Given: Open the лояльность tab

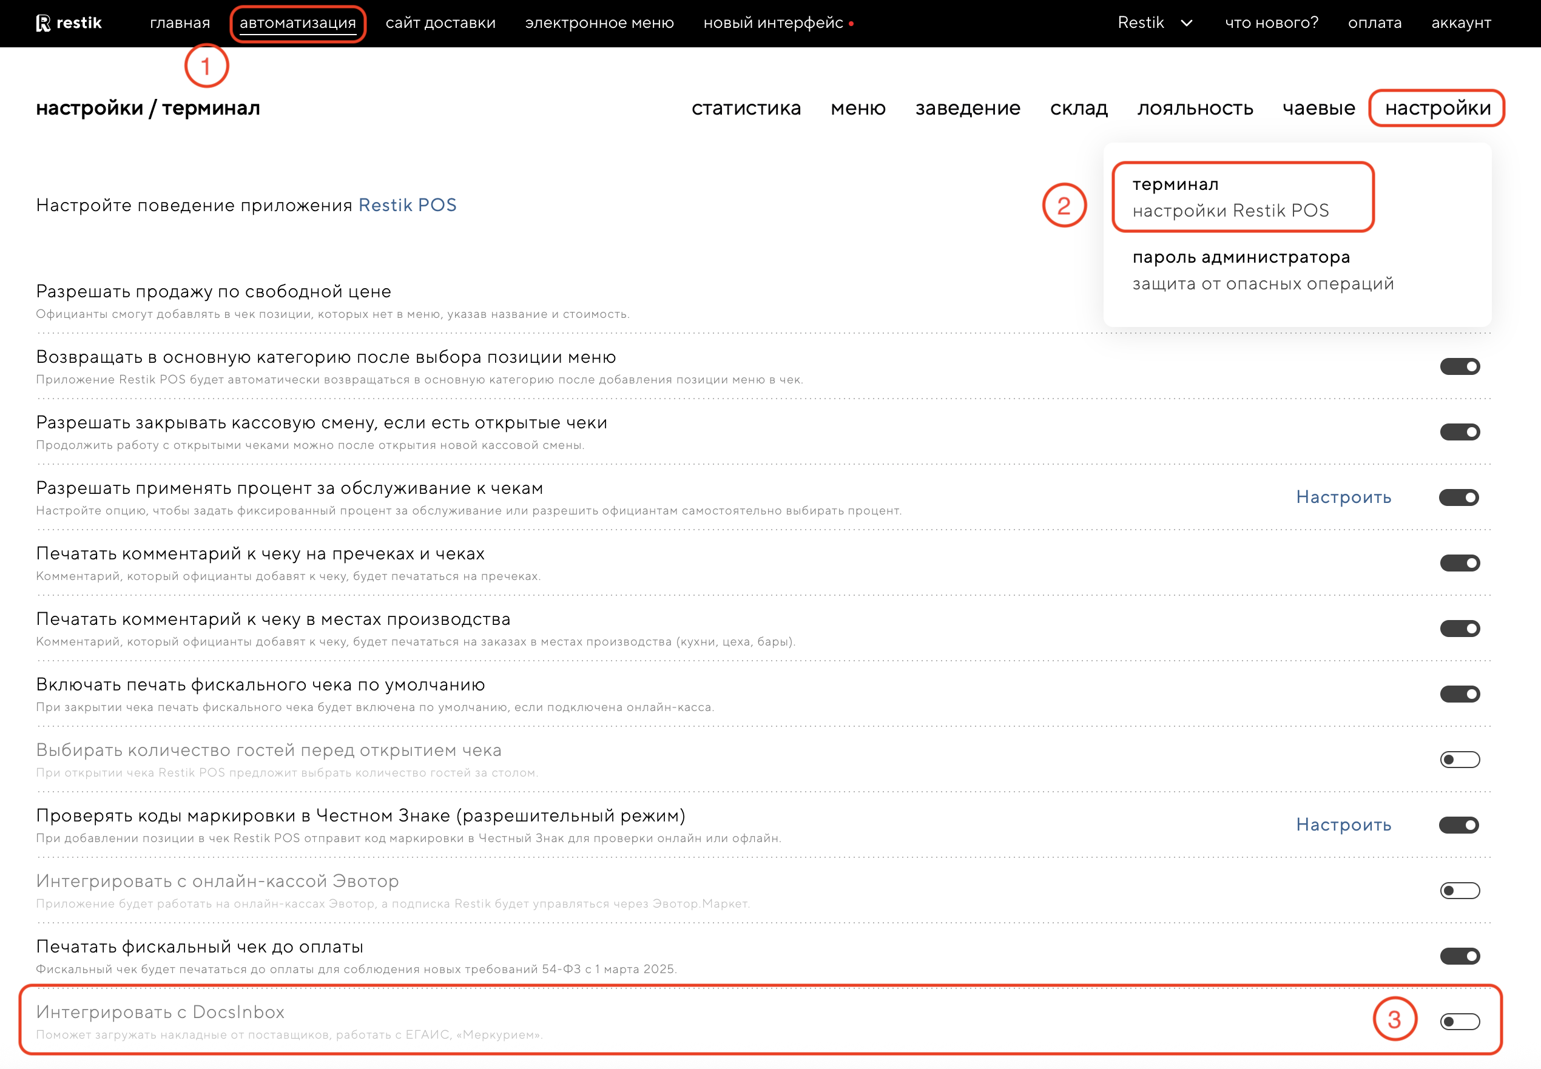Looking at the screenshot, I should (x=1195, y=108).
